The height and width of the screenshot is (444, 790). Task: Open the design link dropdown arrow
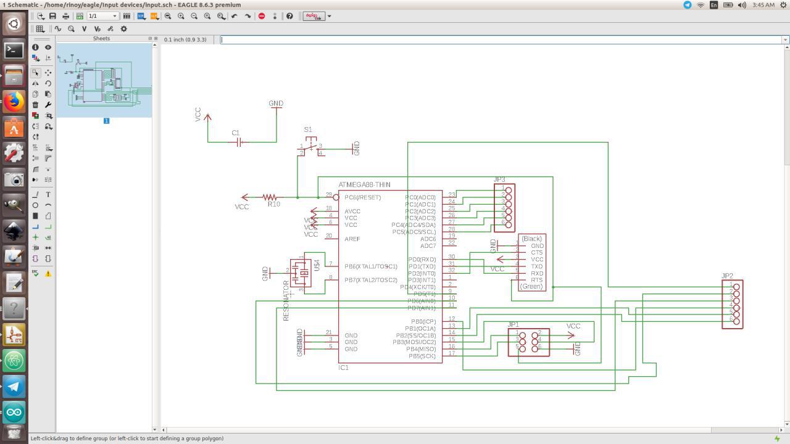click(329, 16)
